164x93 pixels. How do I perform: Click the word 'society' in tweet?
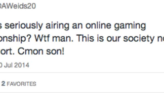click(x=139, y=39)
